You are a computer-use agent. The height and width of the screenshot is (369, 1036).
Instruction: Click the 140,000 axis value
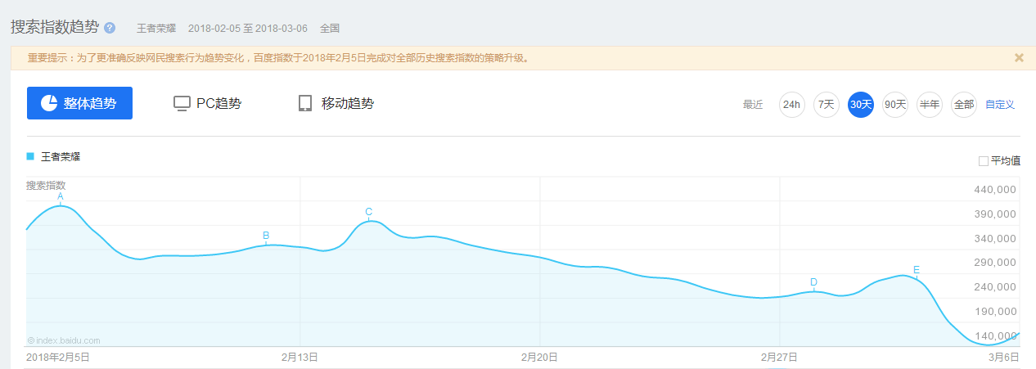996,335
